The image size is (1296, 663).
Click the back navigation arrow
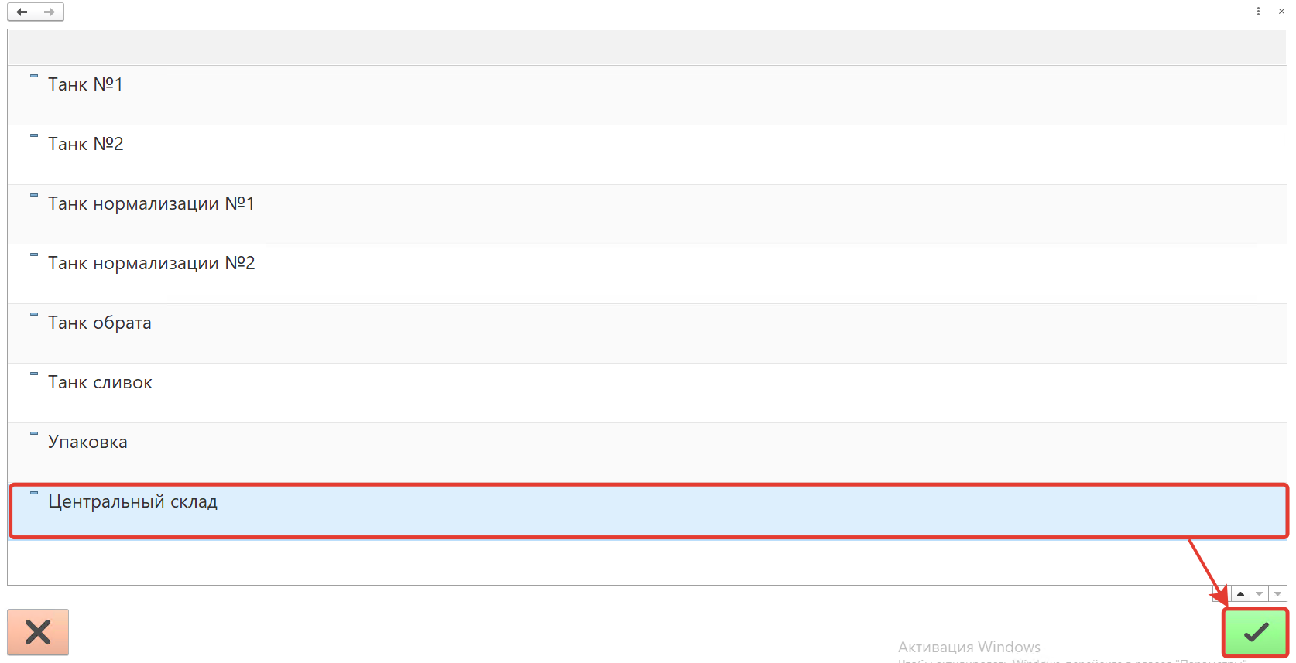22,12
